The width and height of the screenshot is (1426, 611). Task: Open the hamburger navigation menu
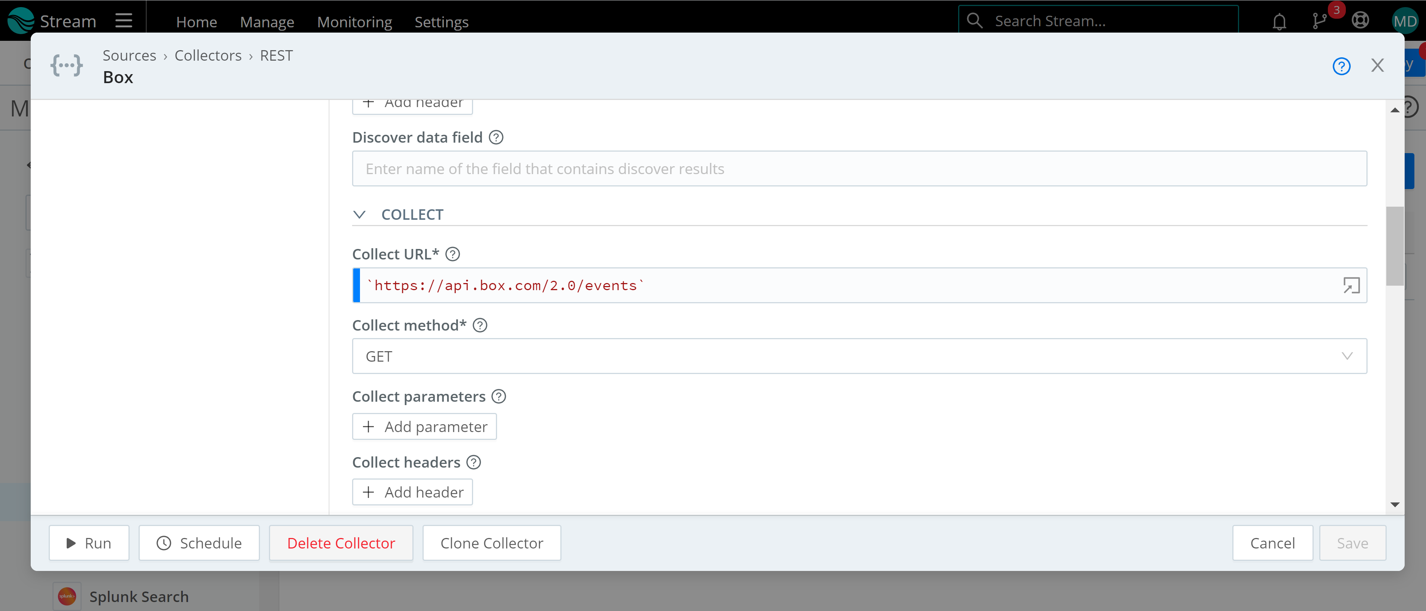tap(124, 21)
